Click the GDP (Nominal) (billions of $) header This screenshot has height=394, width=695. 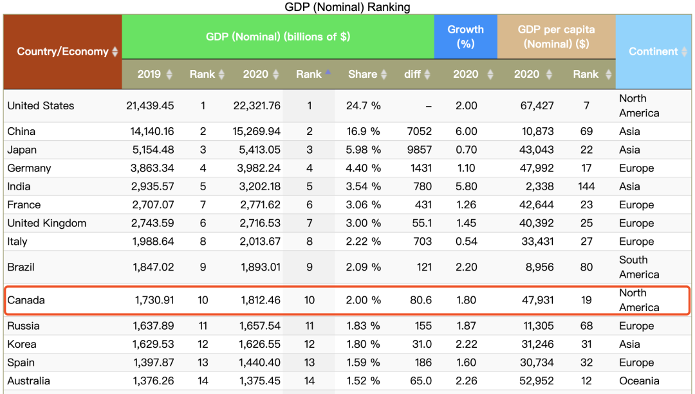pyautogui.click(x=278, y=37)
